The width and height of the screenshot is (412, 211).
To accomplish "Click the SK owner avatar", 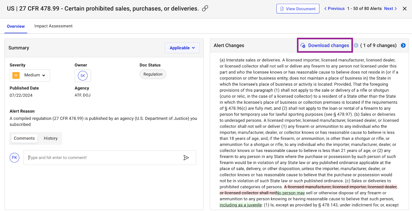I will [83, 76].
